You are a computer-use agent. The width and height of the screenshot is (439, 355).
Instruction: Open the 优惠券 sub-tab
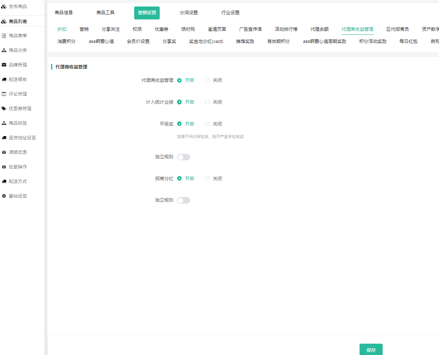point(162,29)
